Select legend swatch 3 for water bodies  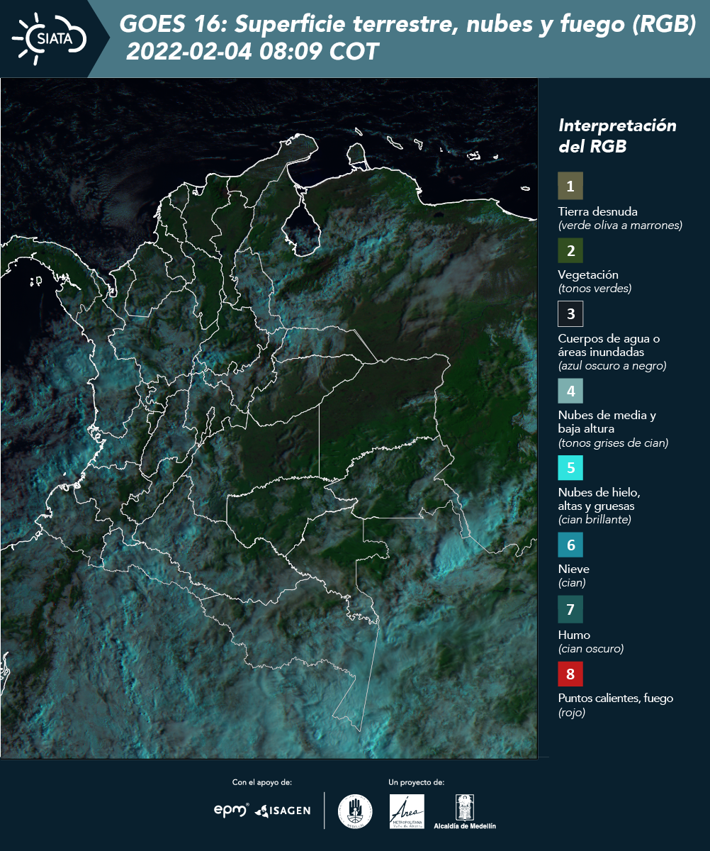tap(570, 313)
